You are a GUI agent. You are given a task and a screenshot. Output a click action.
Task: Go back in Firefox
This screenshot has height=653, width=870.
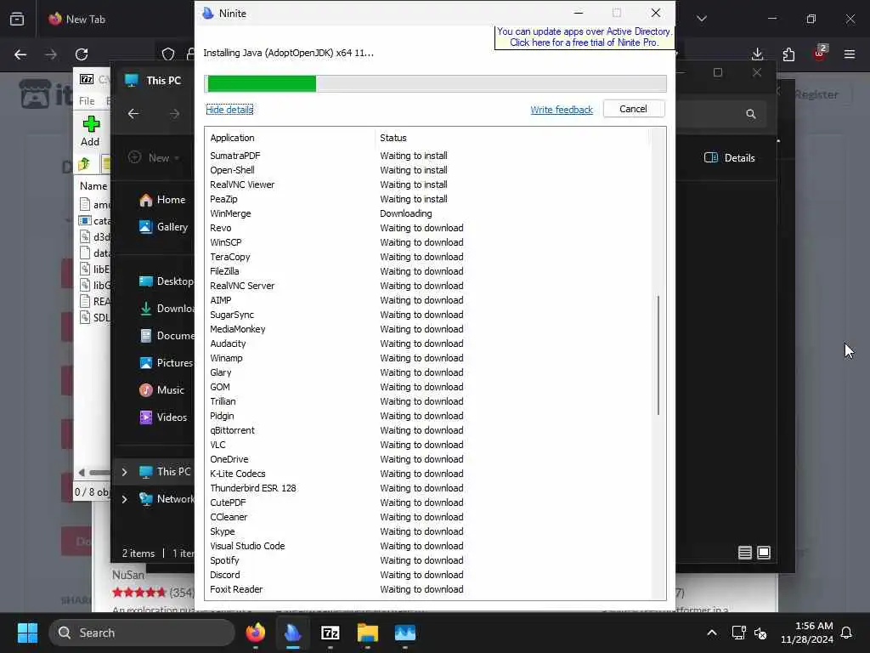20,54
